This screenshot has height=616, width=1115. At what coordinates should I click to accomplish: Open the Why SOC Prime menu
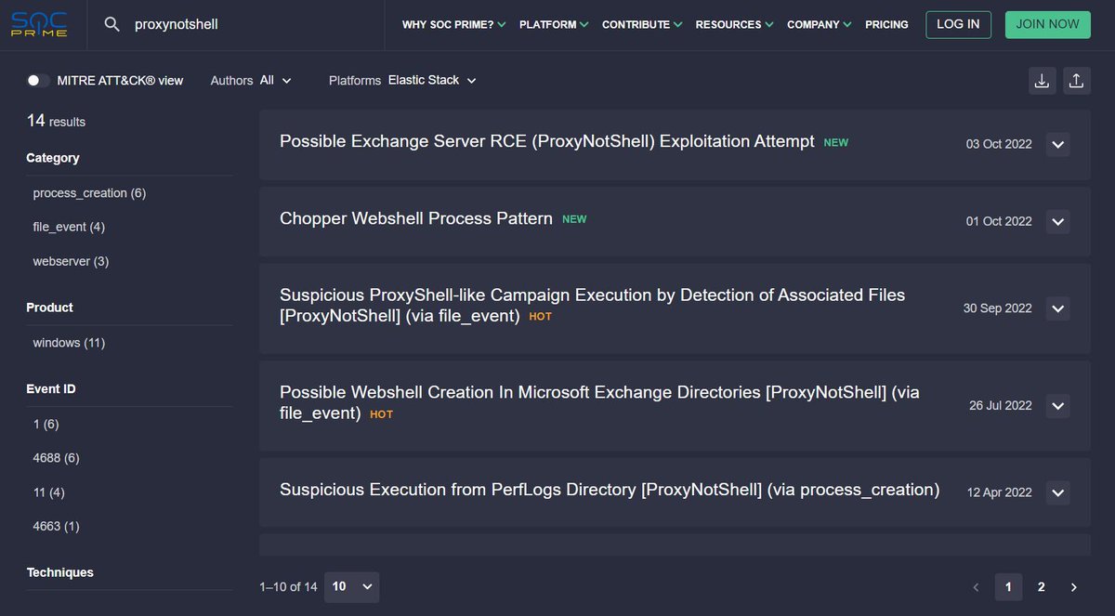[x=454, y=25]
